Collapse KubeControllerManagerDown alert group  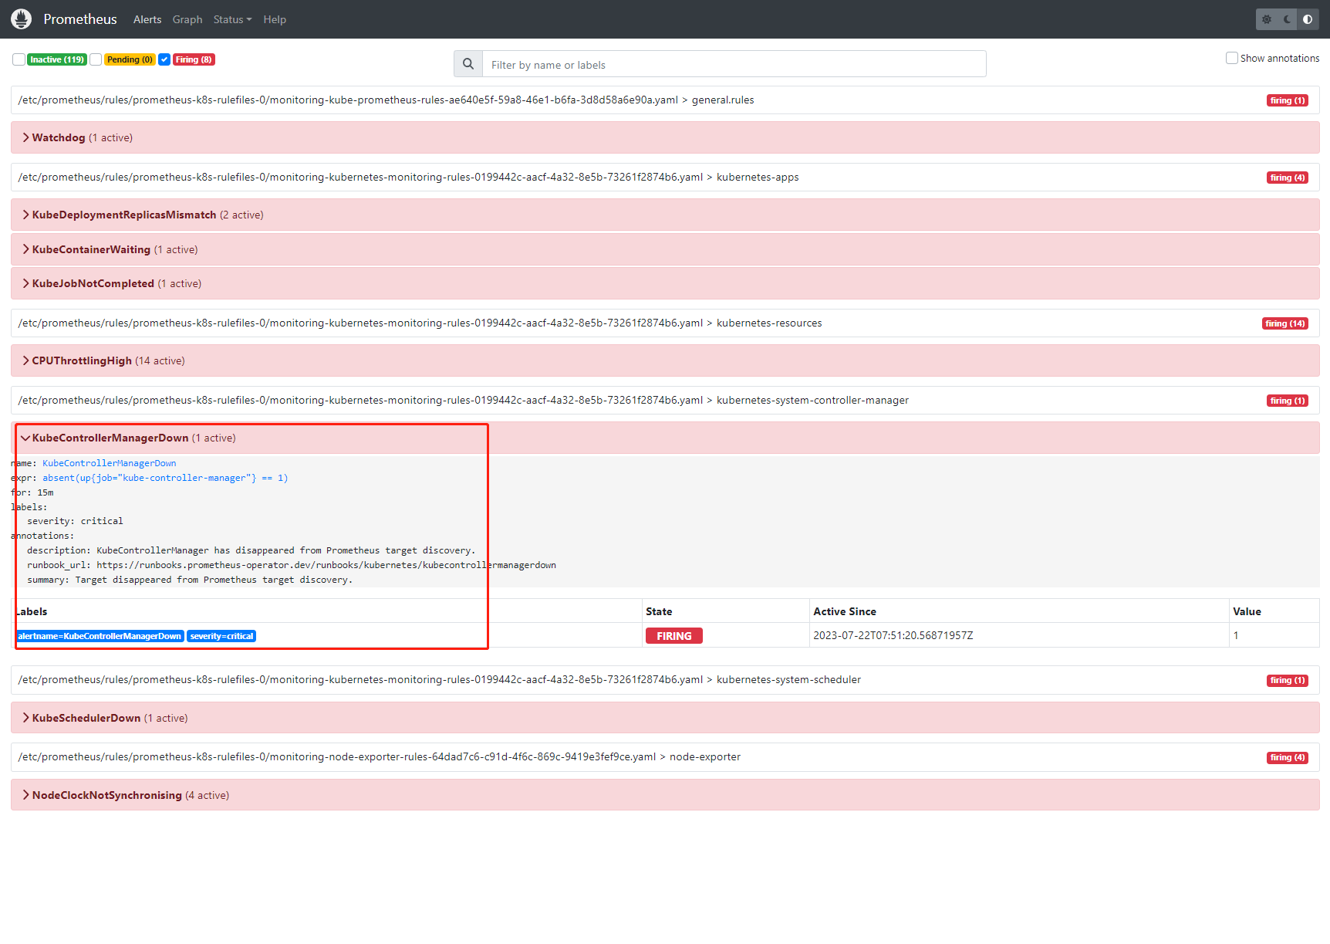(x=665, y=438)
